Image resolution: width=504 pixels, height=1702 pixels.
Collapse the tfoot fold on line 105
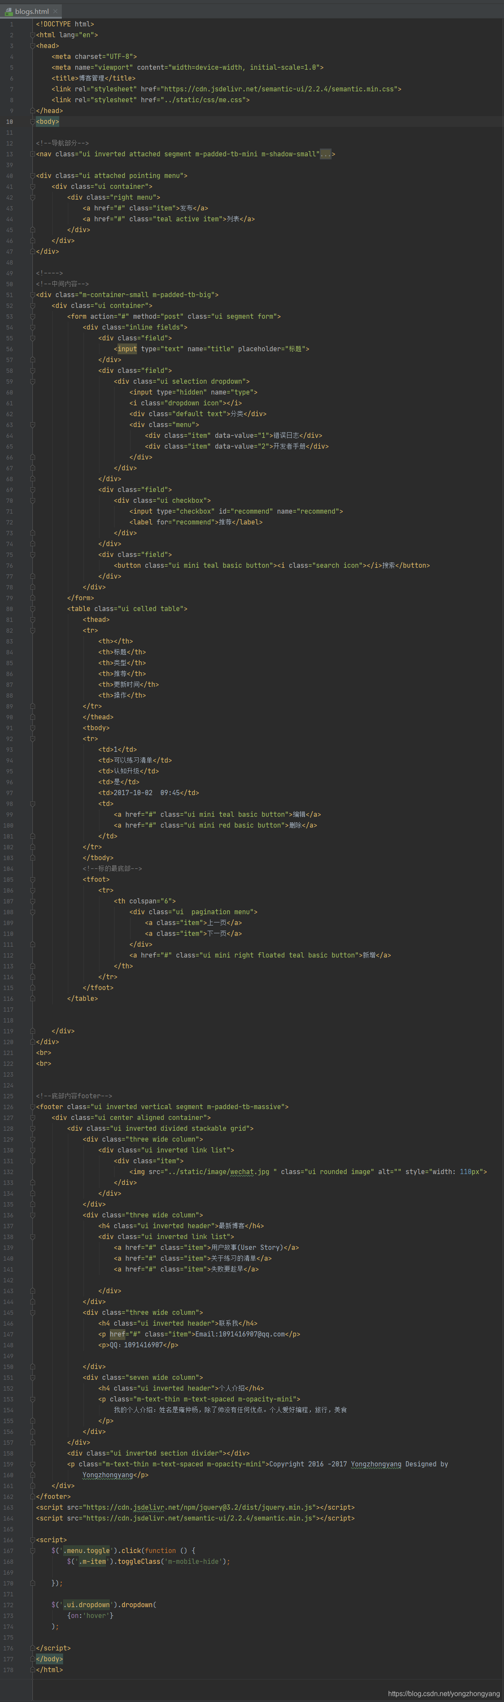coord(32,880)
